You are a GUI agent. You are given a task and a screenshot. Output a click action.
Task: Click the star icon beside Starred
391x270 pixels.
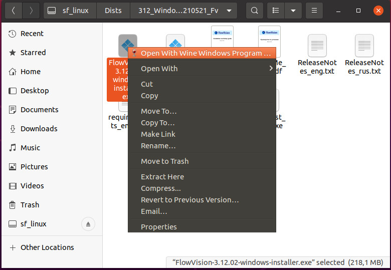tap(12, 53)
